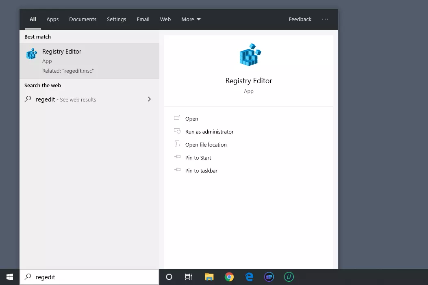Click the search icon next to regedit web result
Viewport: 428px width, 285px height.
(x=28, y=99)
